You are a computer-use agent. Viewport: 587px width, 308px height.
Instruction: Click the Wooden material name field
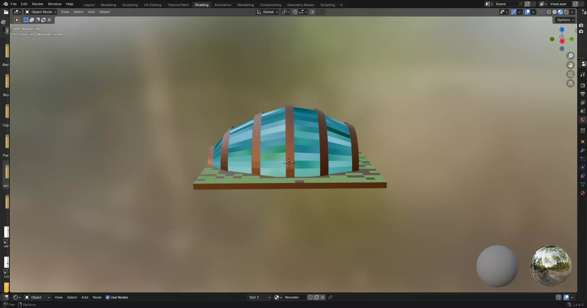[295, 297]
